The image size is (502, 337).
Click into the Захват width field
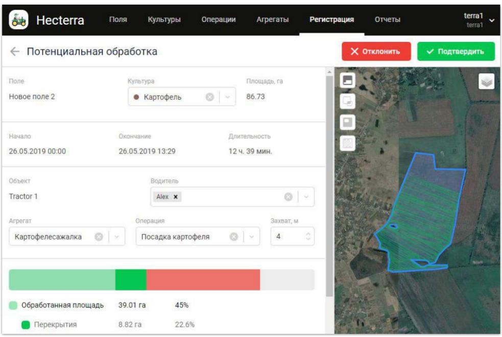point(292,236)
